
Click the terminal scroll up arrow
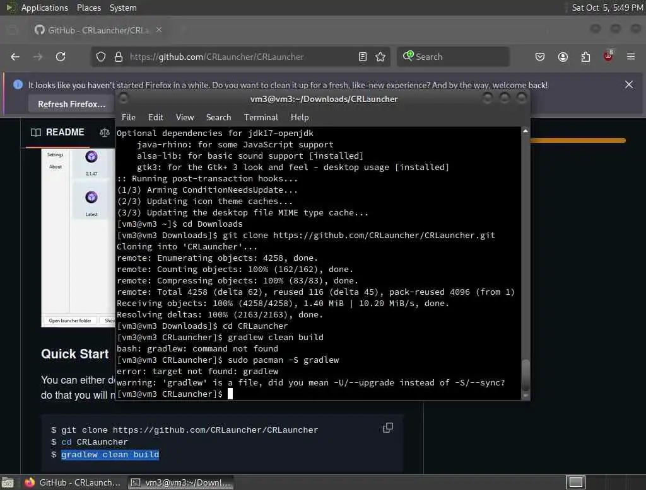pos(526,131)
